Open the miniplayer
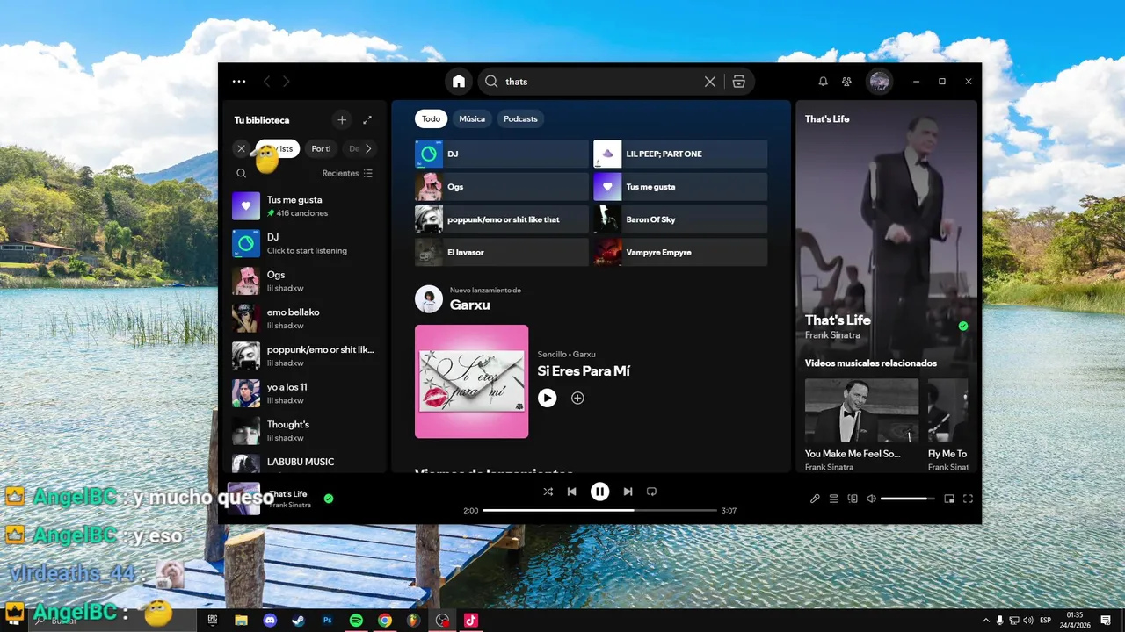This screenshot has height=632, width=1125. tap(949, 499)
